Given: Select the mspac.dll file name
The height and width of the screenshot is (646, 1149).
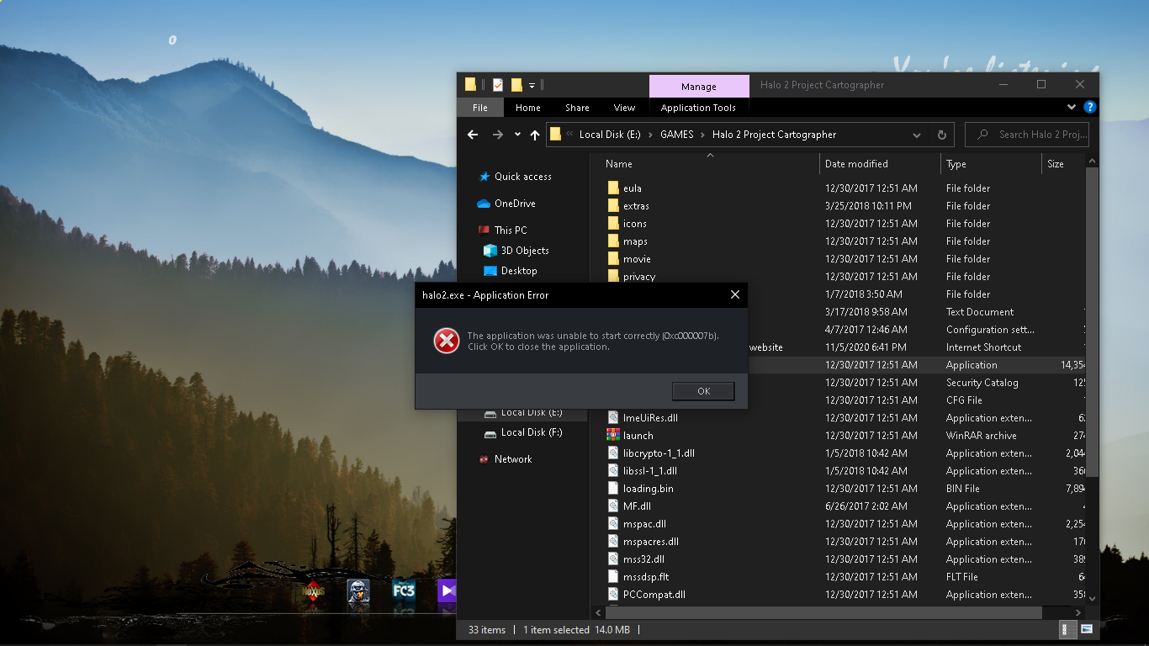Looking at the screenshot, I should [644, 524].
